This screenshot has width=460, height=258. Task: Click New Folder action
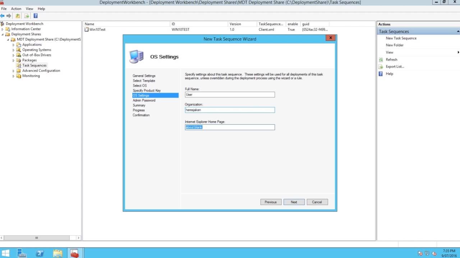(395, 45)
